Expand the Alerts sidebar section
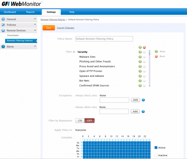The width and height of the screenshot is (187, 159). tap(35, 46)
